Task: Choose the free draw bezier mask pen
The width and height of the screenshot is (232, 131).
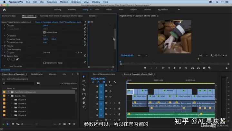Action: point(17,59)
